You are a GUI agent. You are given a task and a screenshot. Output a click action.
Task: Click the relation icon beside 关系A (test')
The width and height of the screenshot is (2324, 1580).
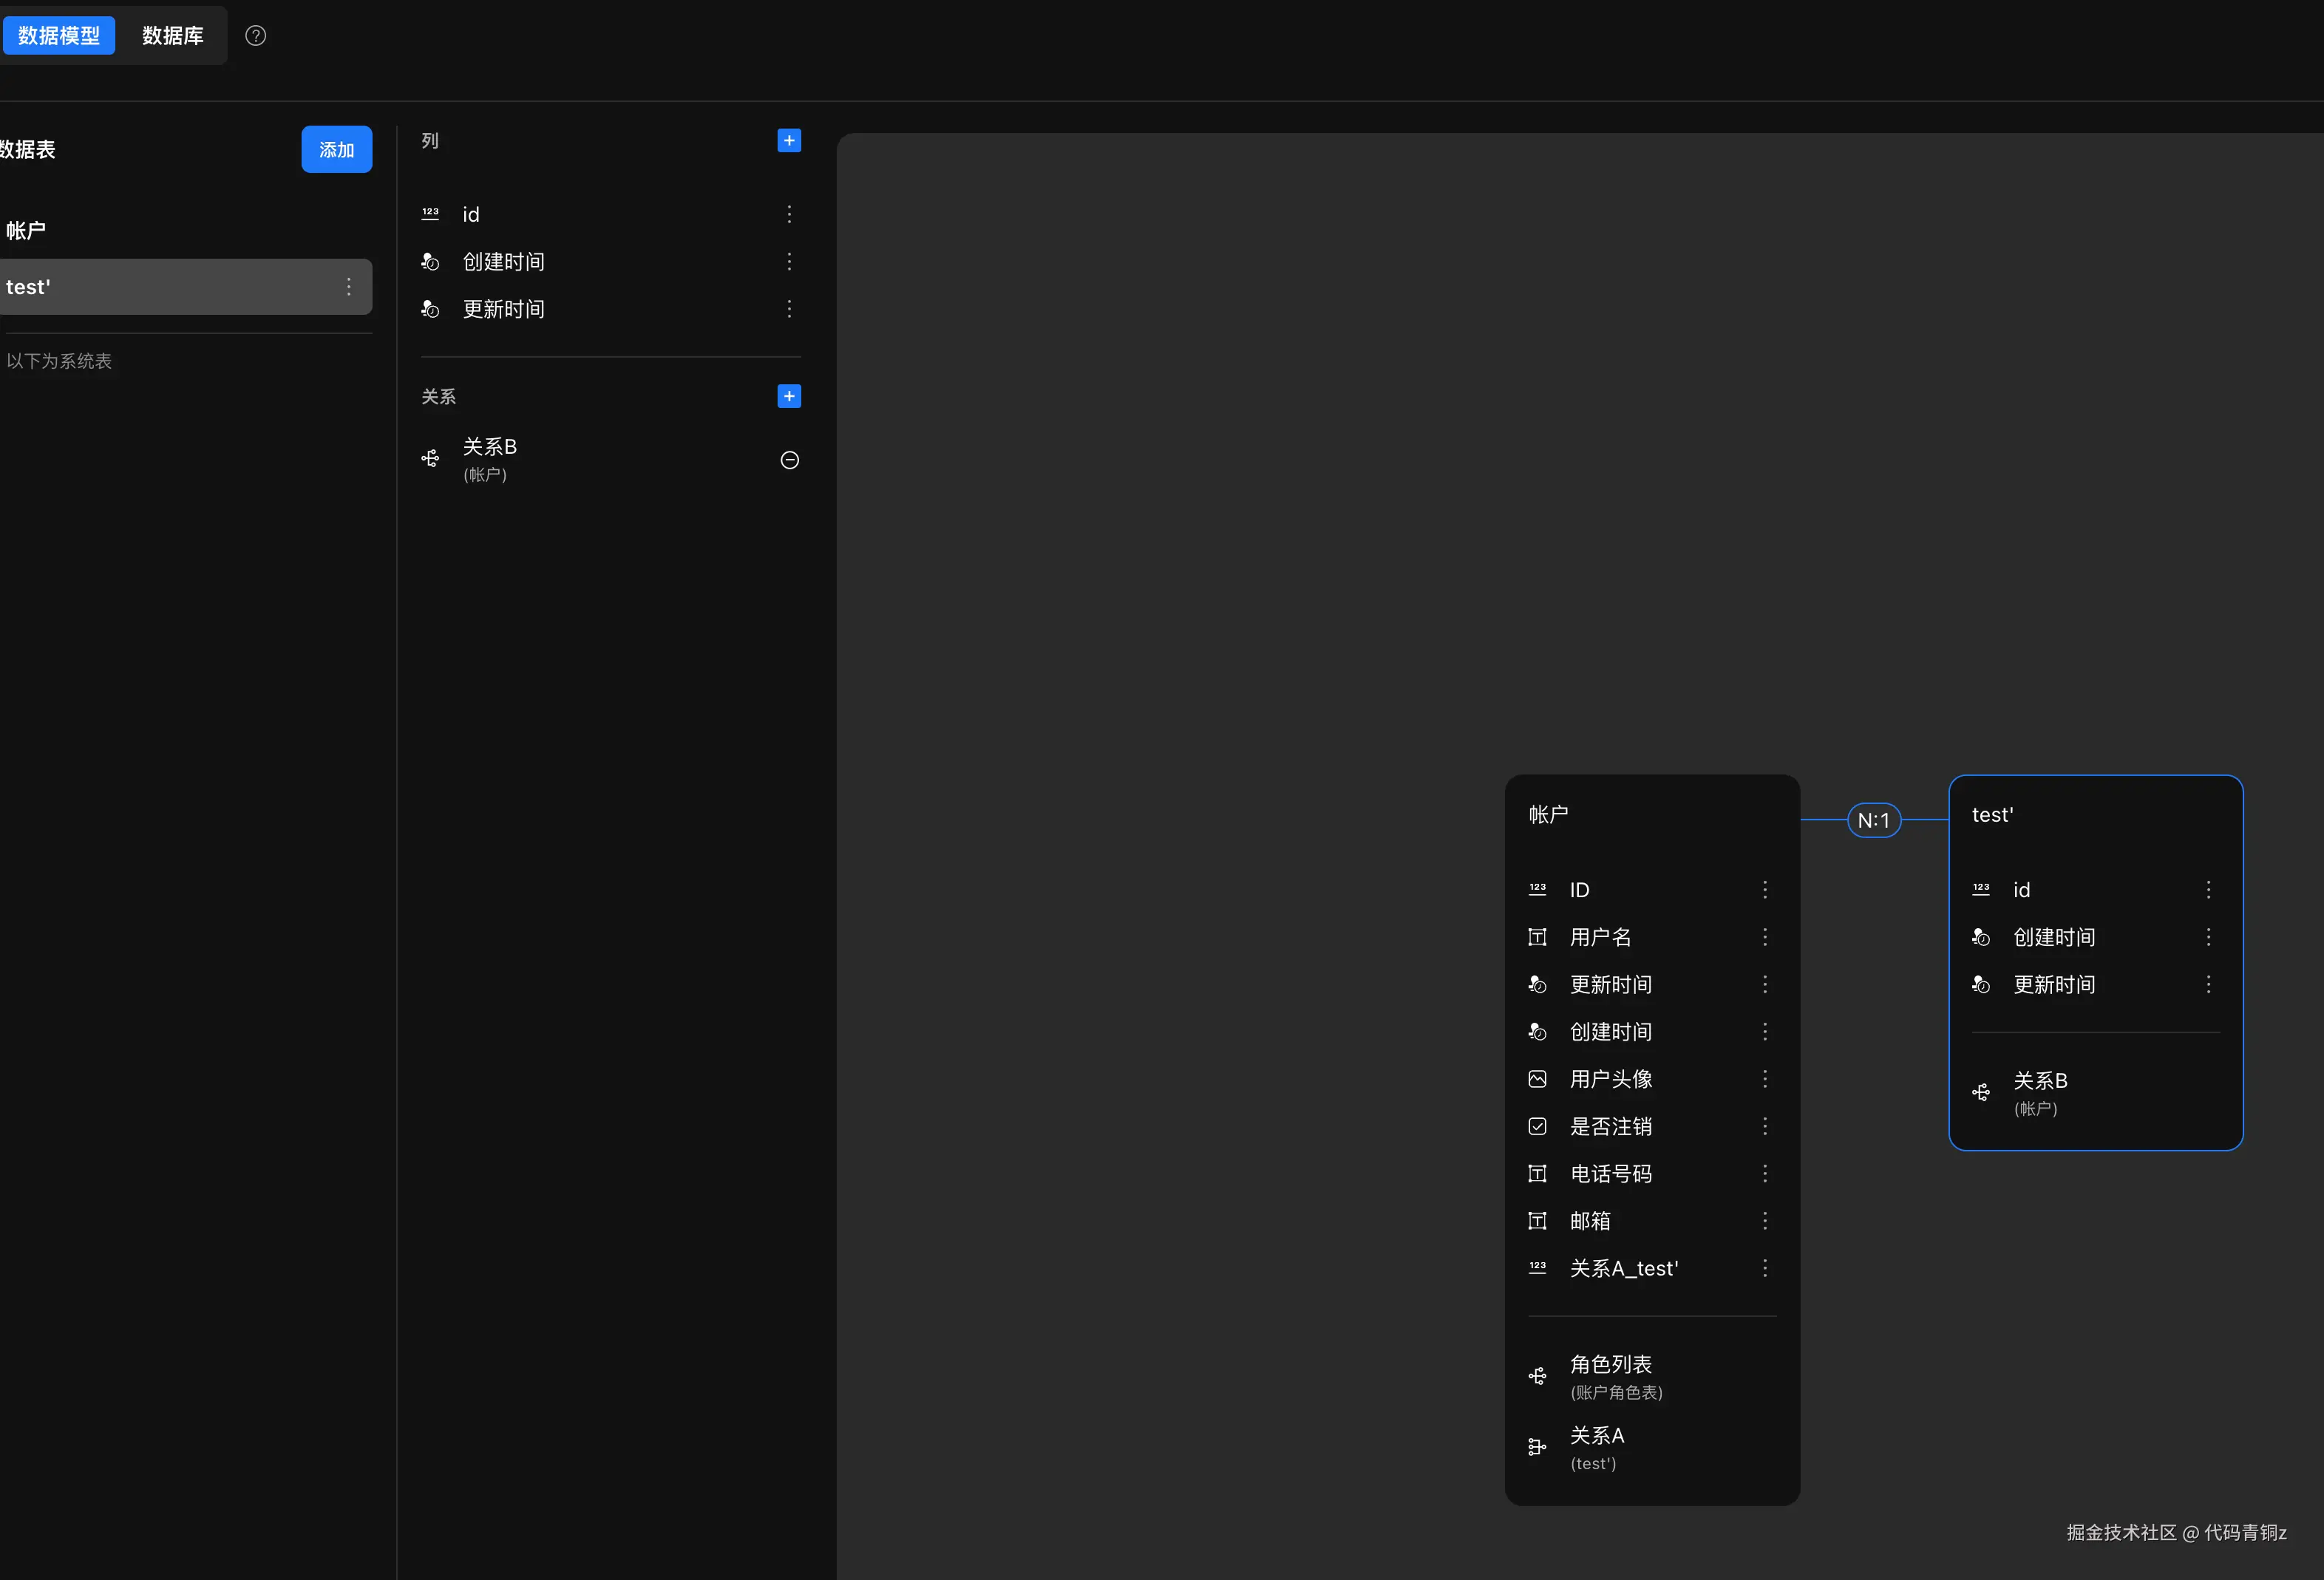[1537, 1447]
